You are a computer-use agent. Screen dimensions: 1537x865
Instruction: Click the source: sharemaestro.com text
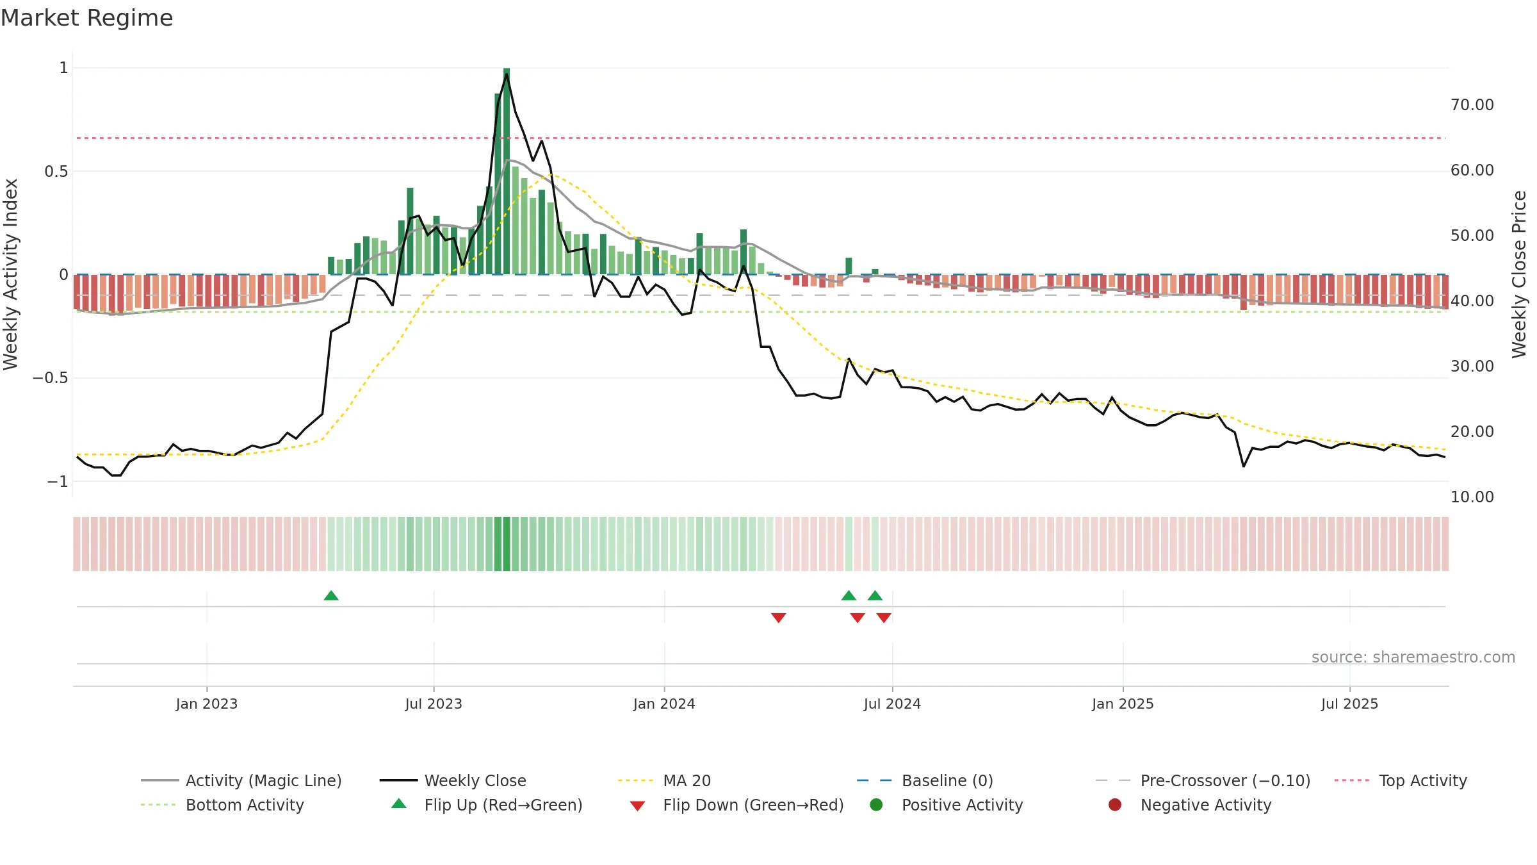tap(1413, 657)
